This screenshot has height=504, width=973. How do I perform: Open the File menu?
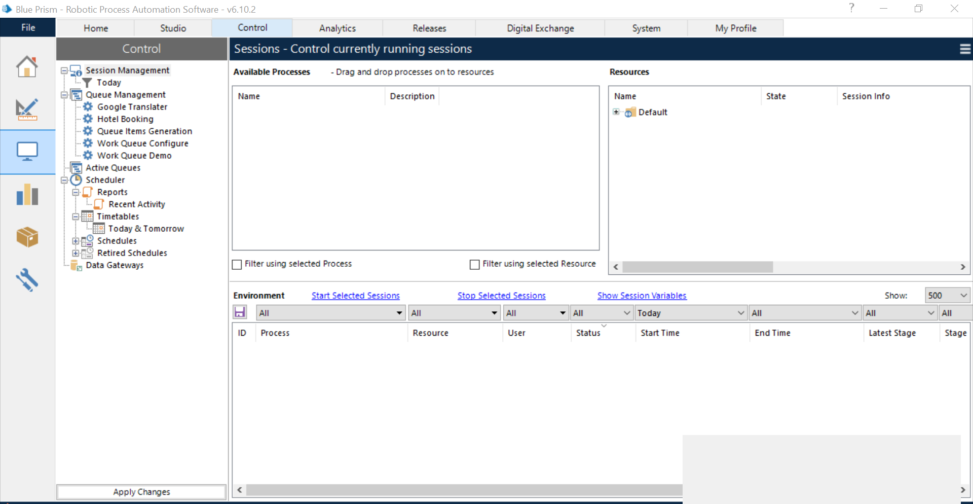pyautogui.click(x=27, y=27)
